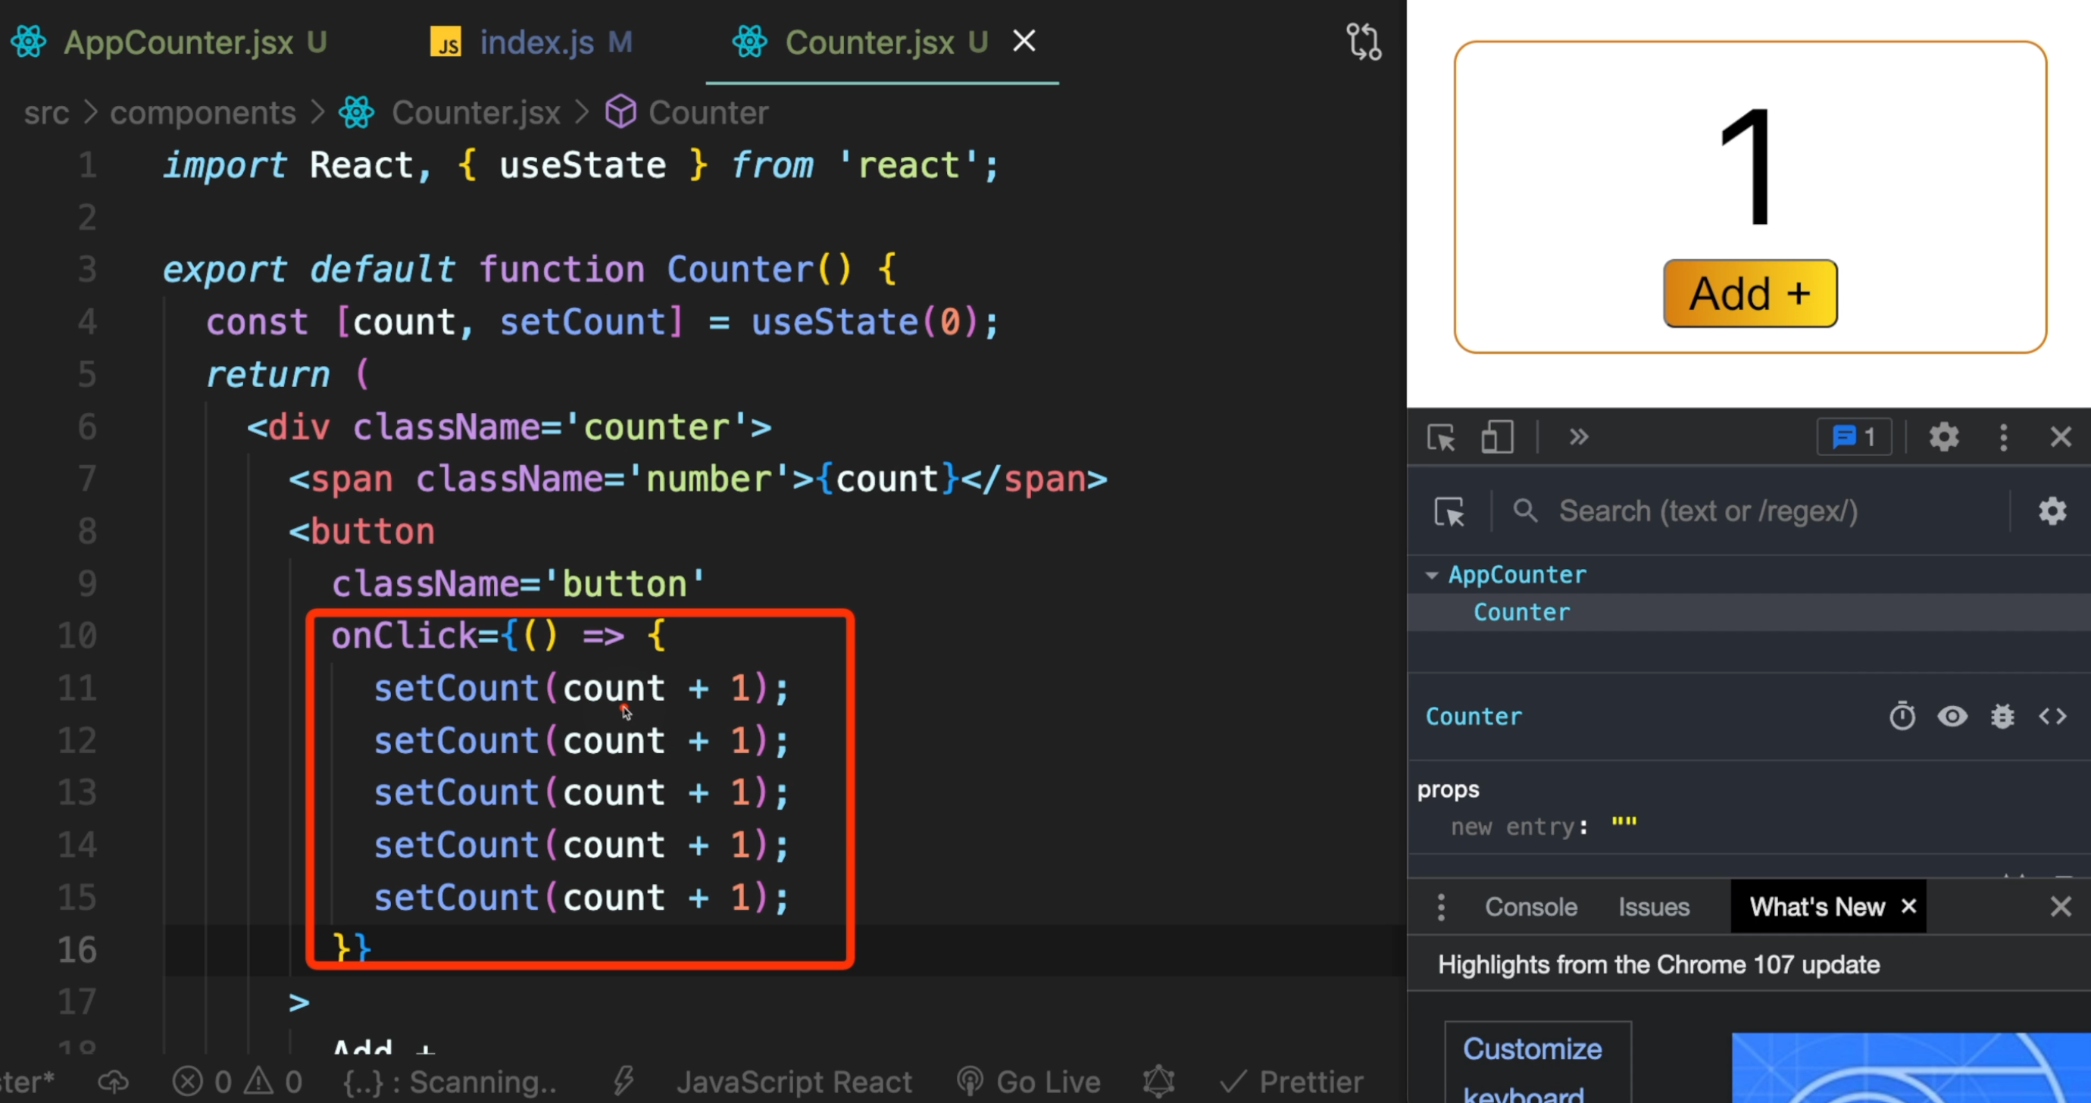
Task: Click the Go Live status bar button
Action: [x=1030, y=1082]
